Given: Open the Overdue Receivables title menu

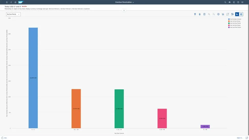Looking at the screenshot, I should [125, 2].
